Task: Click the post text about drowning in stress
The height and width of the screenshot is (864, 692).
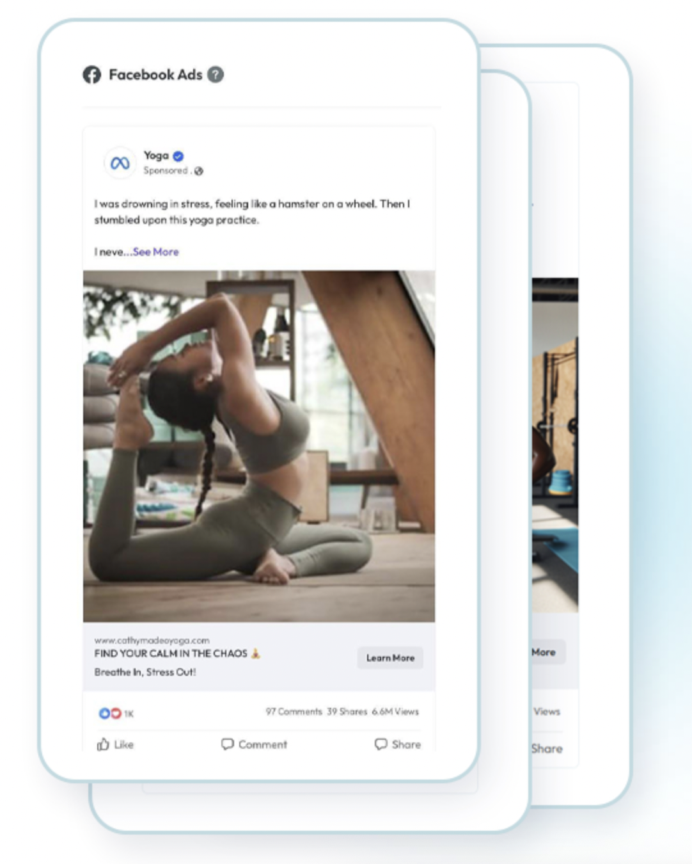Action: [x=252, y=212]
